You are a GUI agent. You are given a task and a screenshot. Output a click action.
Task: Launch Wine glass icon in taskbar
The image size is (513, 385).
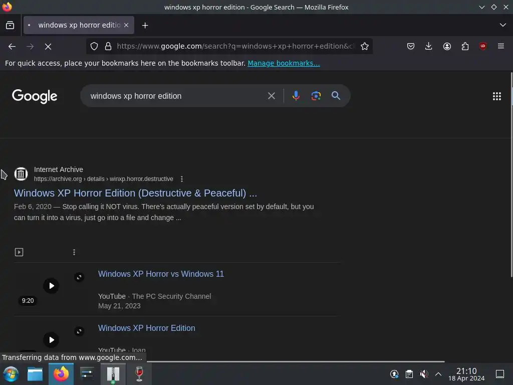139,374
